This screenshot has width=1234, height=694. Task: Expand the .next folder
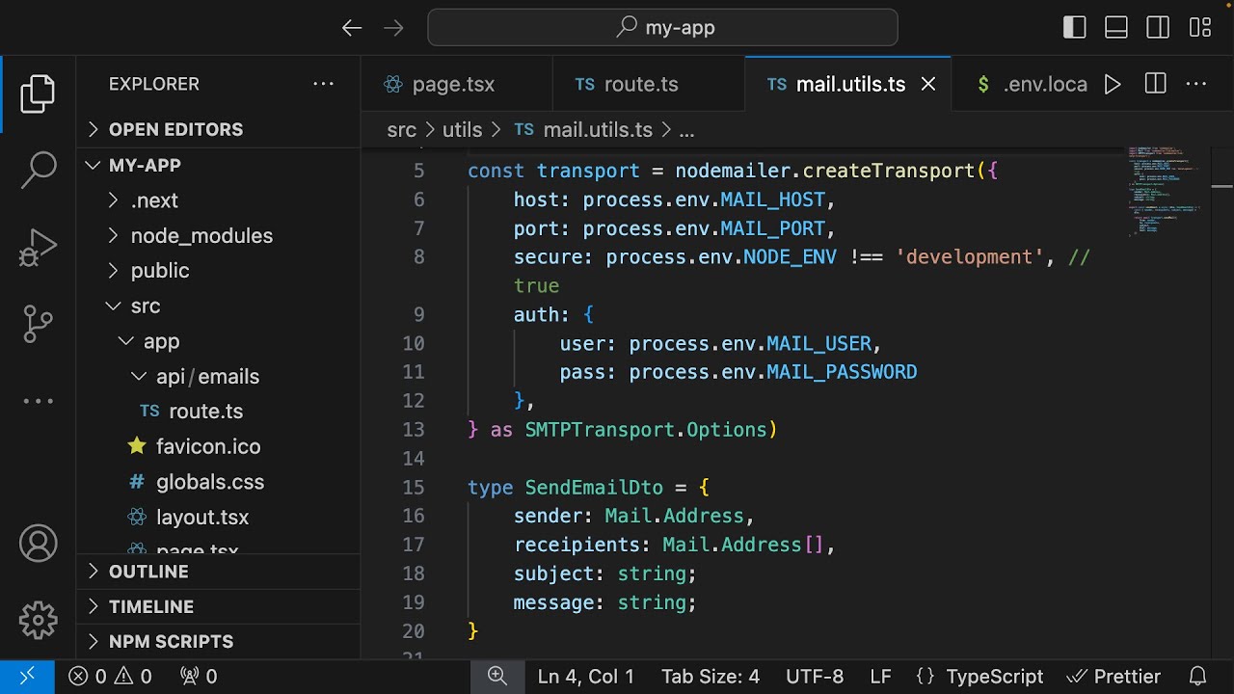[x=218, y=200]
